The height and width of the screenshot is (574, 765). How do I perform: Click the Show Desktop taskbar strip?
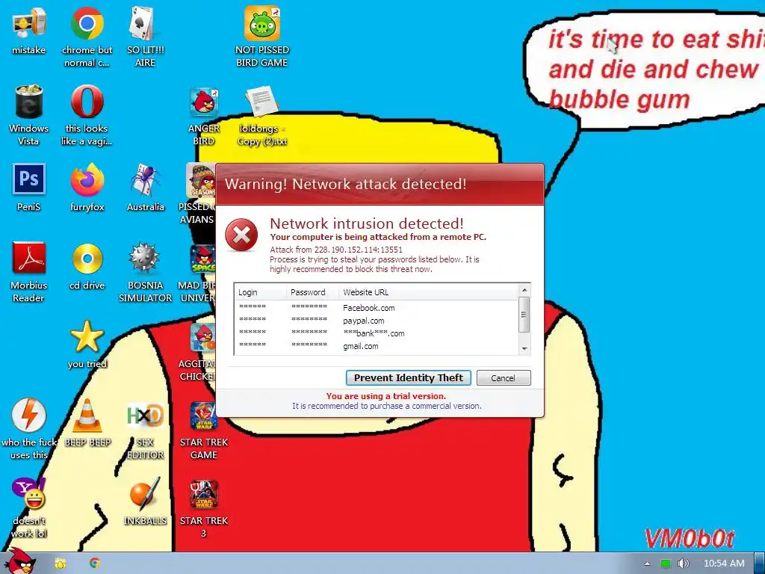pyautogui.click(x=760, y=564)
